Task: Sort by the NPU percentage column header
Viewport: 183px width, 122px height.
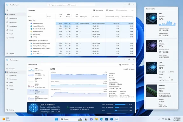Action: click(75, 16)
